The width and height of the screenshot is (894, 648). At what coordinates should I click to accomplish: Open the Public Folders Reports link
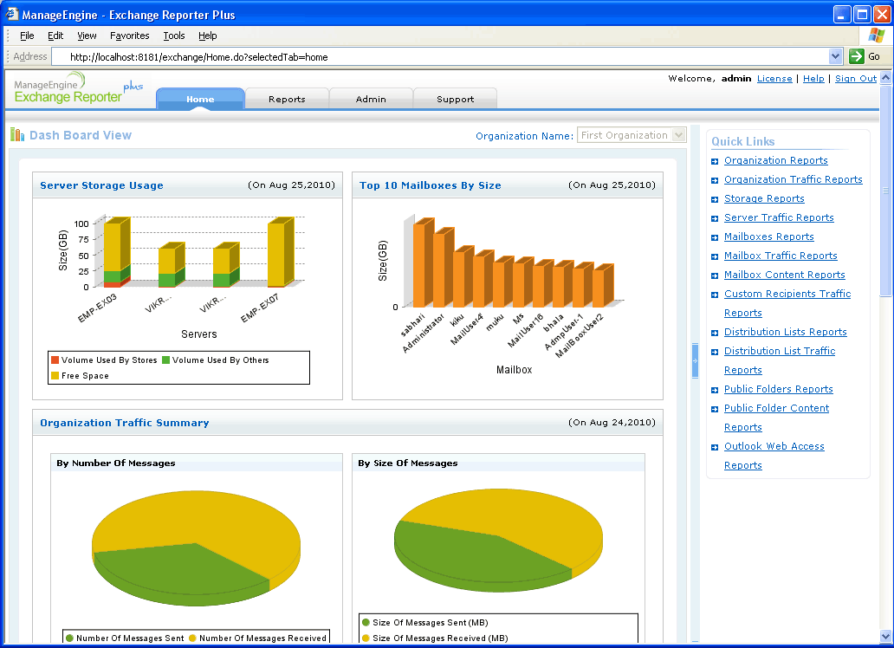point(778,389)
